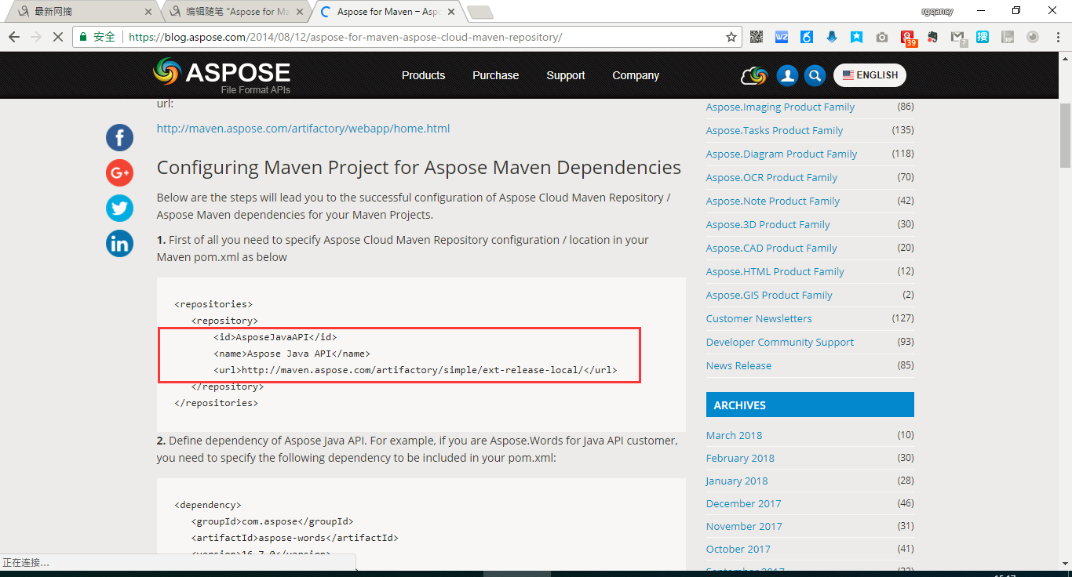Click the Configuring Maven Project heading

(419, 168)
